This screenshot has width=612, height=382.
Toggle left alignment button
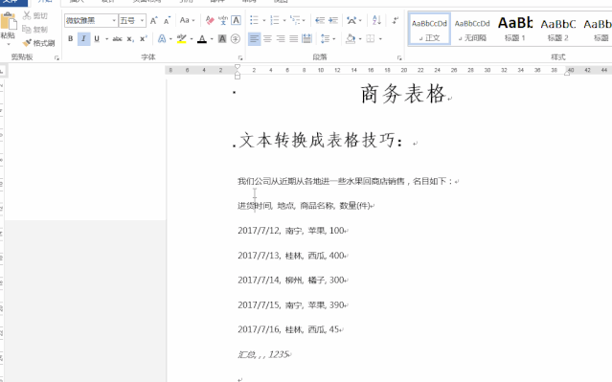[x=254, y=38]
